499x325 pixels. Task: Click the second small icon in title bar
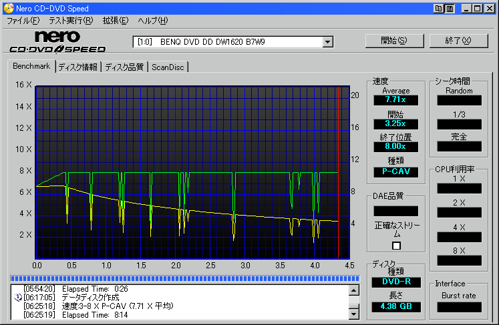[450, 8]
